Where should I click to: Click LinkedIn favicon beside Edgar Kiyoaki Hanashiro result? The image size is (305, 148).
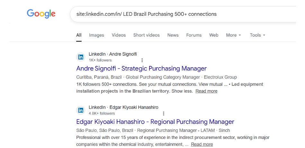point(80,110)
